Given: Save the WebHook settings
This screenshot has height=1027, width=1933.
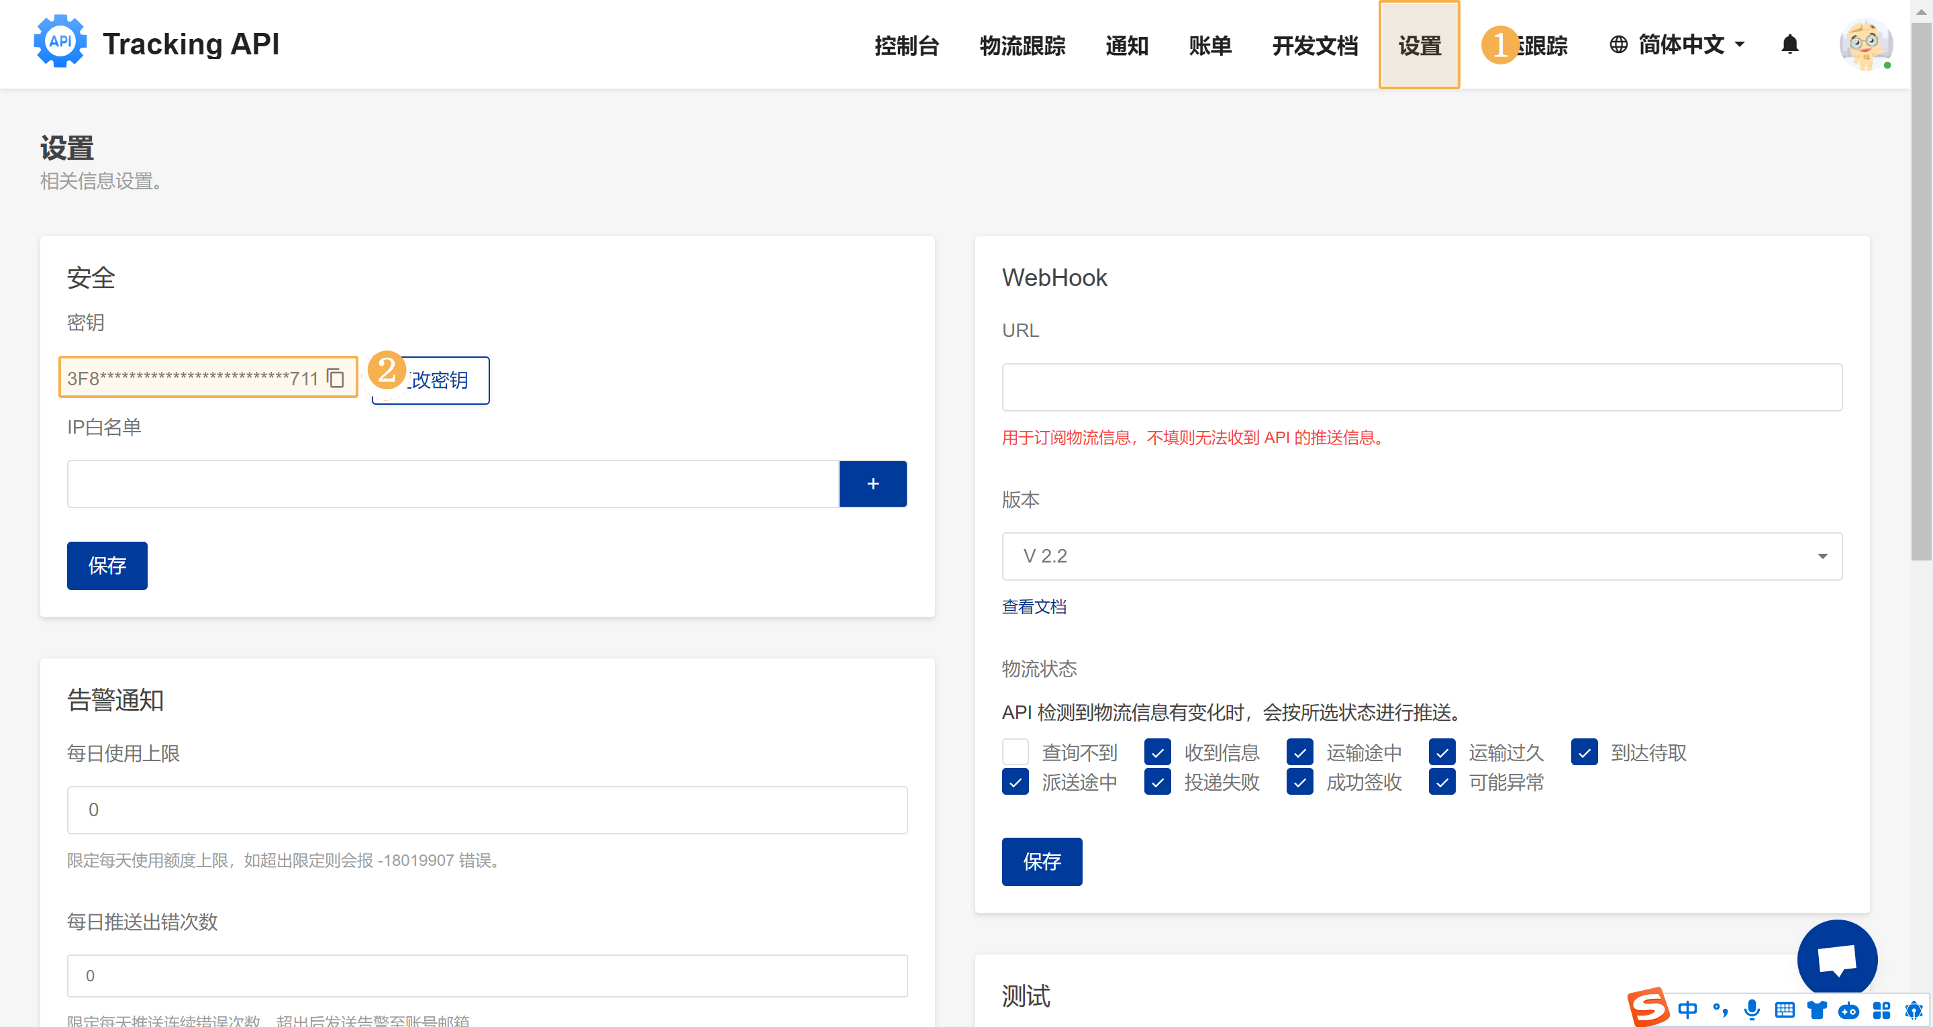Looking at the screenshot, I should tap(1041, 861).
